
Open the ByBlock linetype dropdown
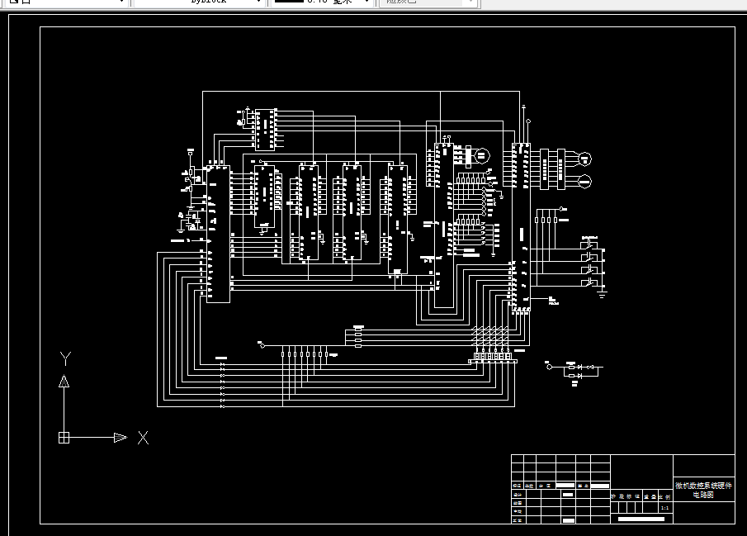(x=199, y=2)
